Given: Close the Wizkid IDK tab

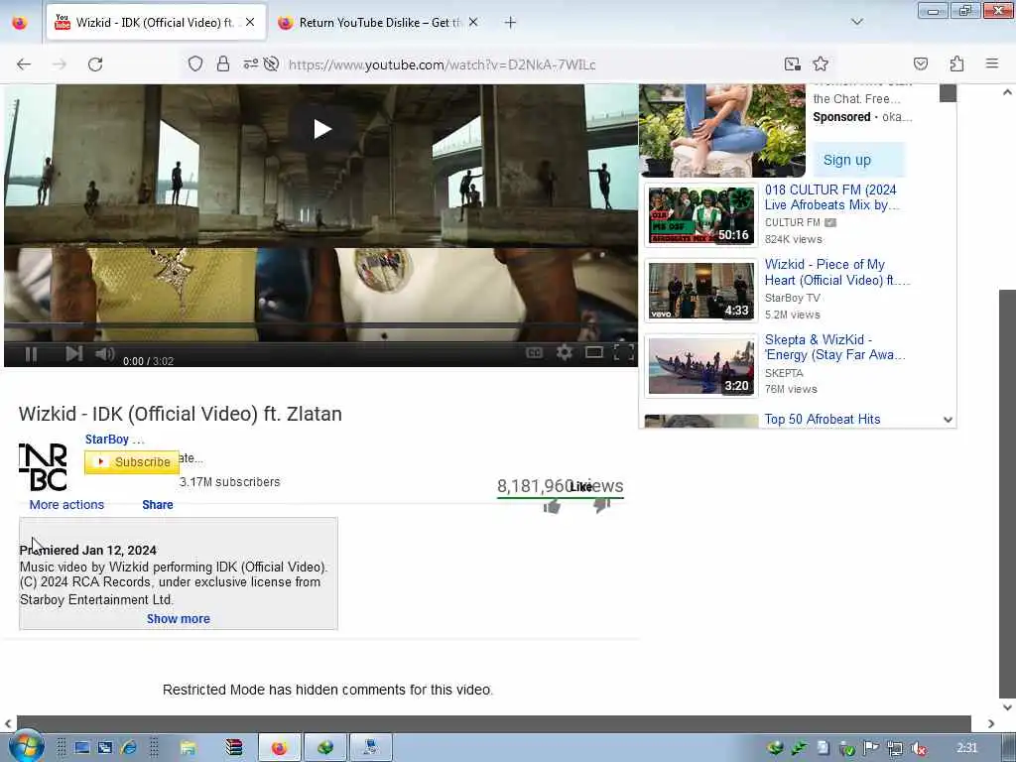Looking at the screenshot, I should (x=250, y=22).
